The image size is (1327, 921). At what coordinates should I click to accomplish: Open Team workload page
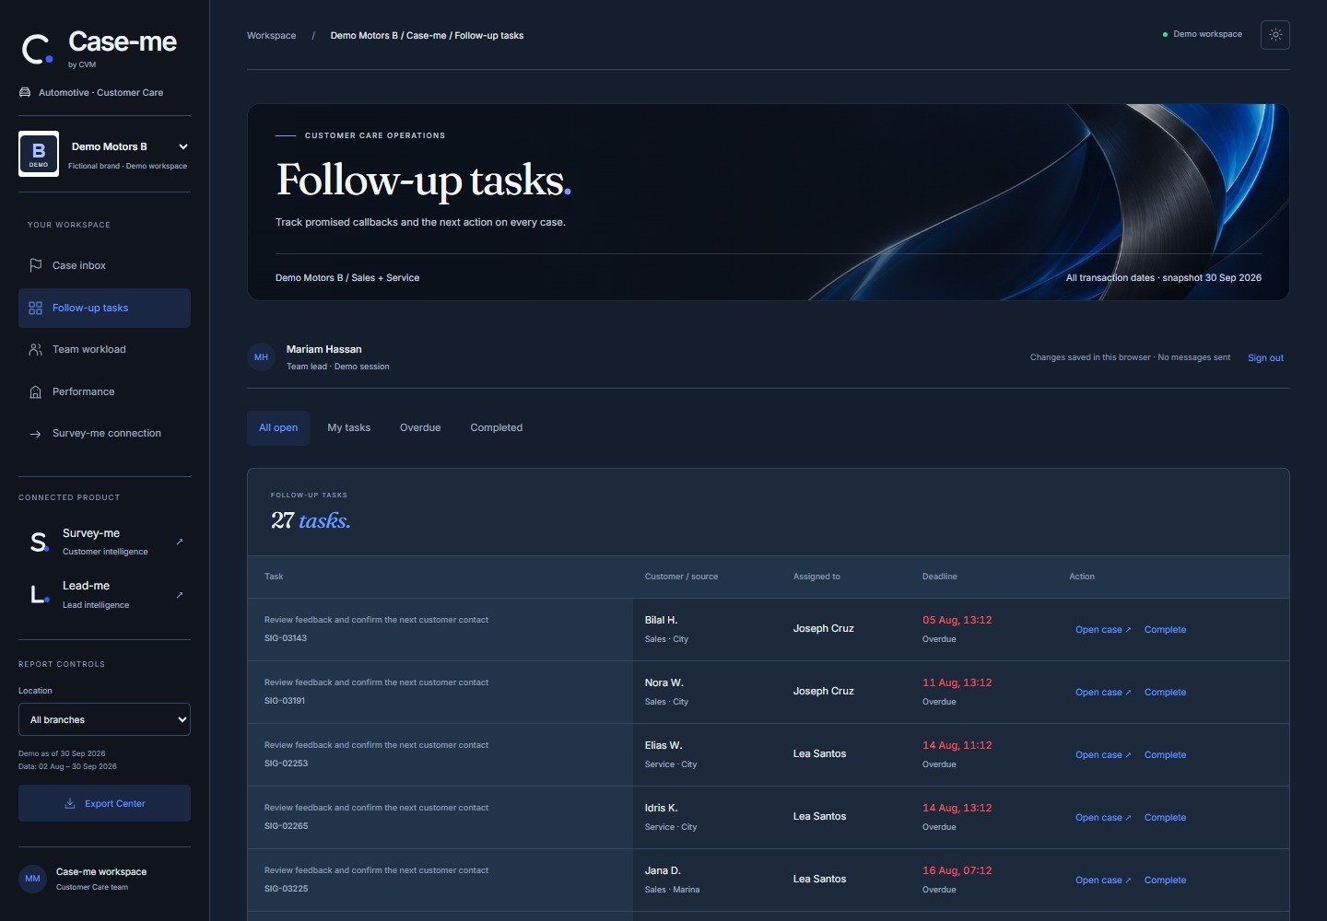tap(104, 349)
